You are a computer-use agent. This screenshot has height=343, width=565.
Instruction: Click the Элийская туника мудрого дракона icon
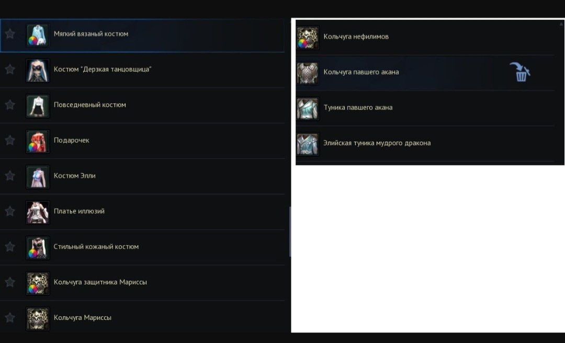308,144
